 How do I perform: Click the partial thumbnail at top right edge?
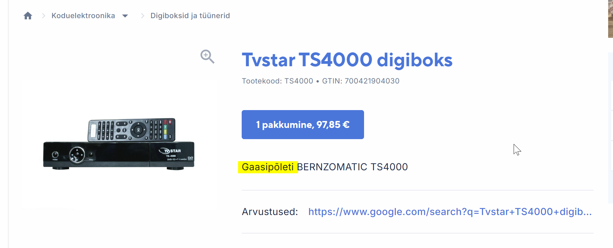tap(610, 19)
